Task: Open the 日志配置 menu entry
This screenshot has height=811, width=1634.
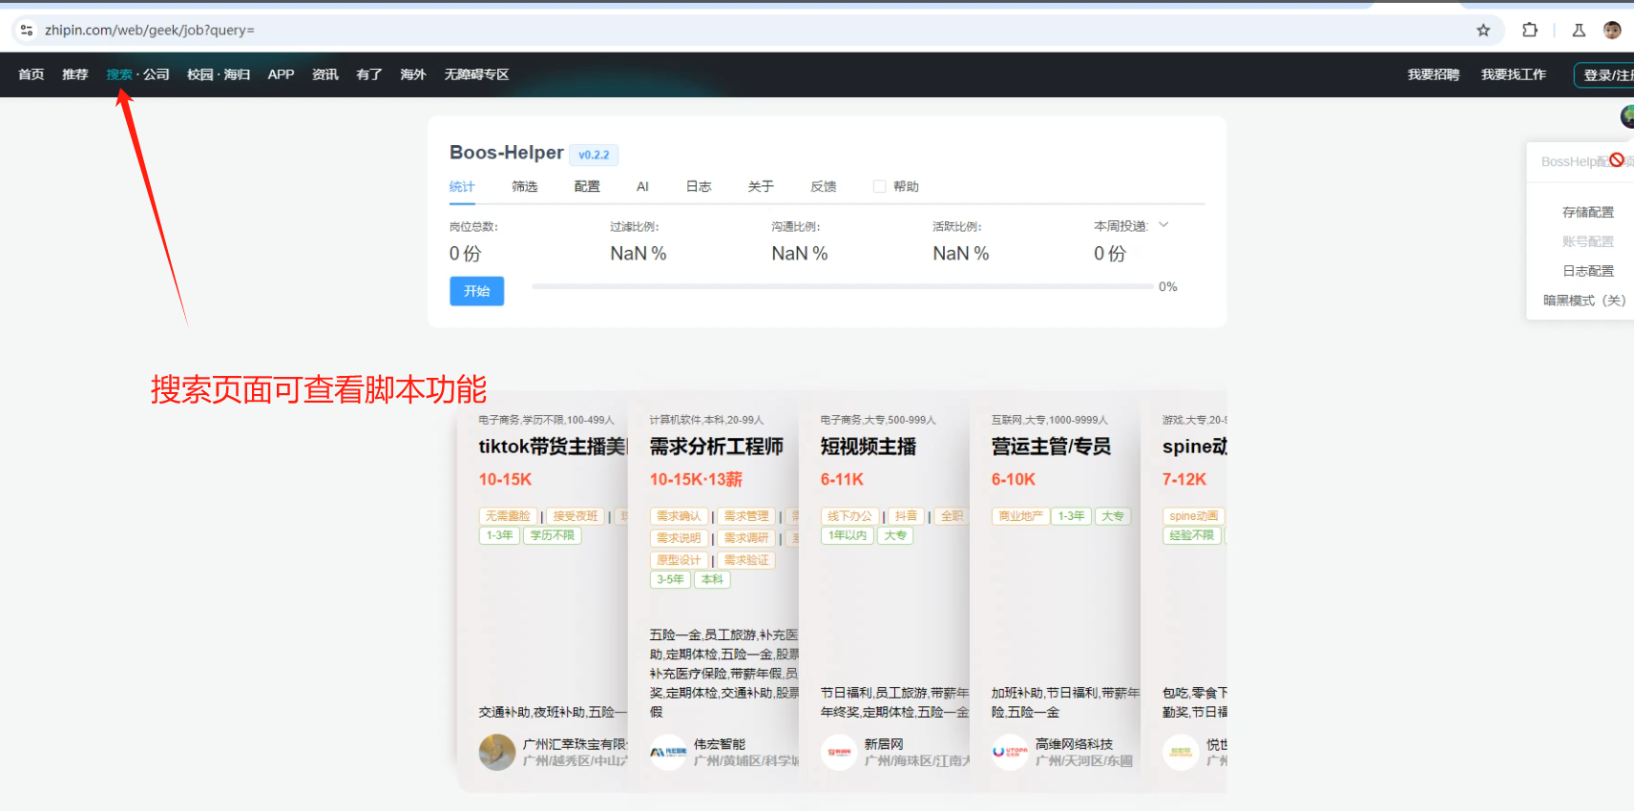Action: coord(1587,272)
